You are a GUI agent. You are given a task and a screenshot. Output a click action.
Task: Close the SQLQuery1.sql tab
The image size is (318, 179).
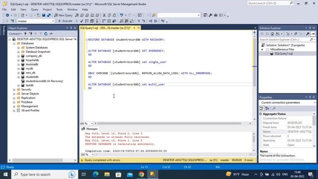[139, 28]
